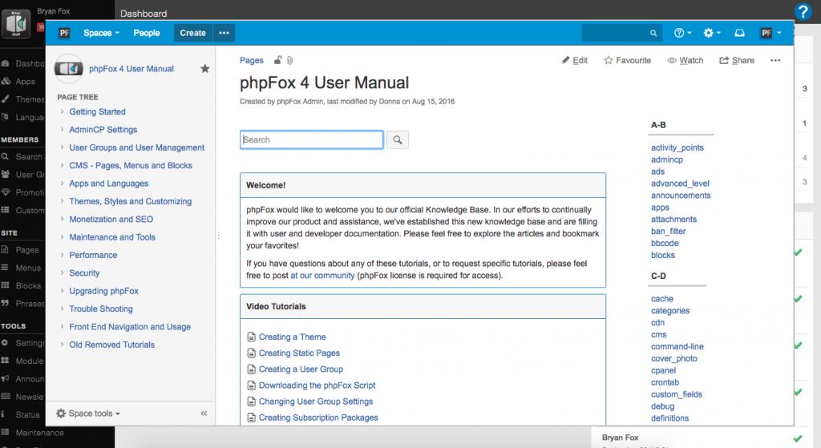Click the PF logo in Confluence header
Viewport: 821px width, 448px height.
(64, 33)
